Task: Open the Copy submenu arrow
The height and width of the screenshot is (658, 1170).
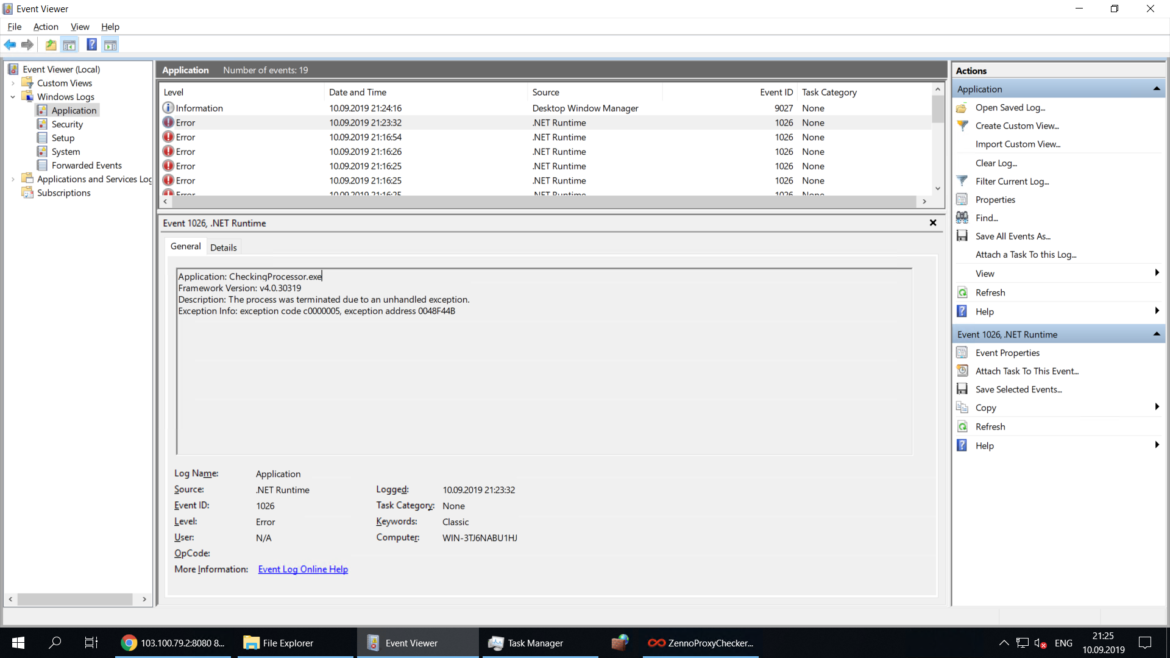Action: tap(1157, 407)
